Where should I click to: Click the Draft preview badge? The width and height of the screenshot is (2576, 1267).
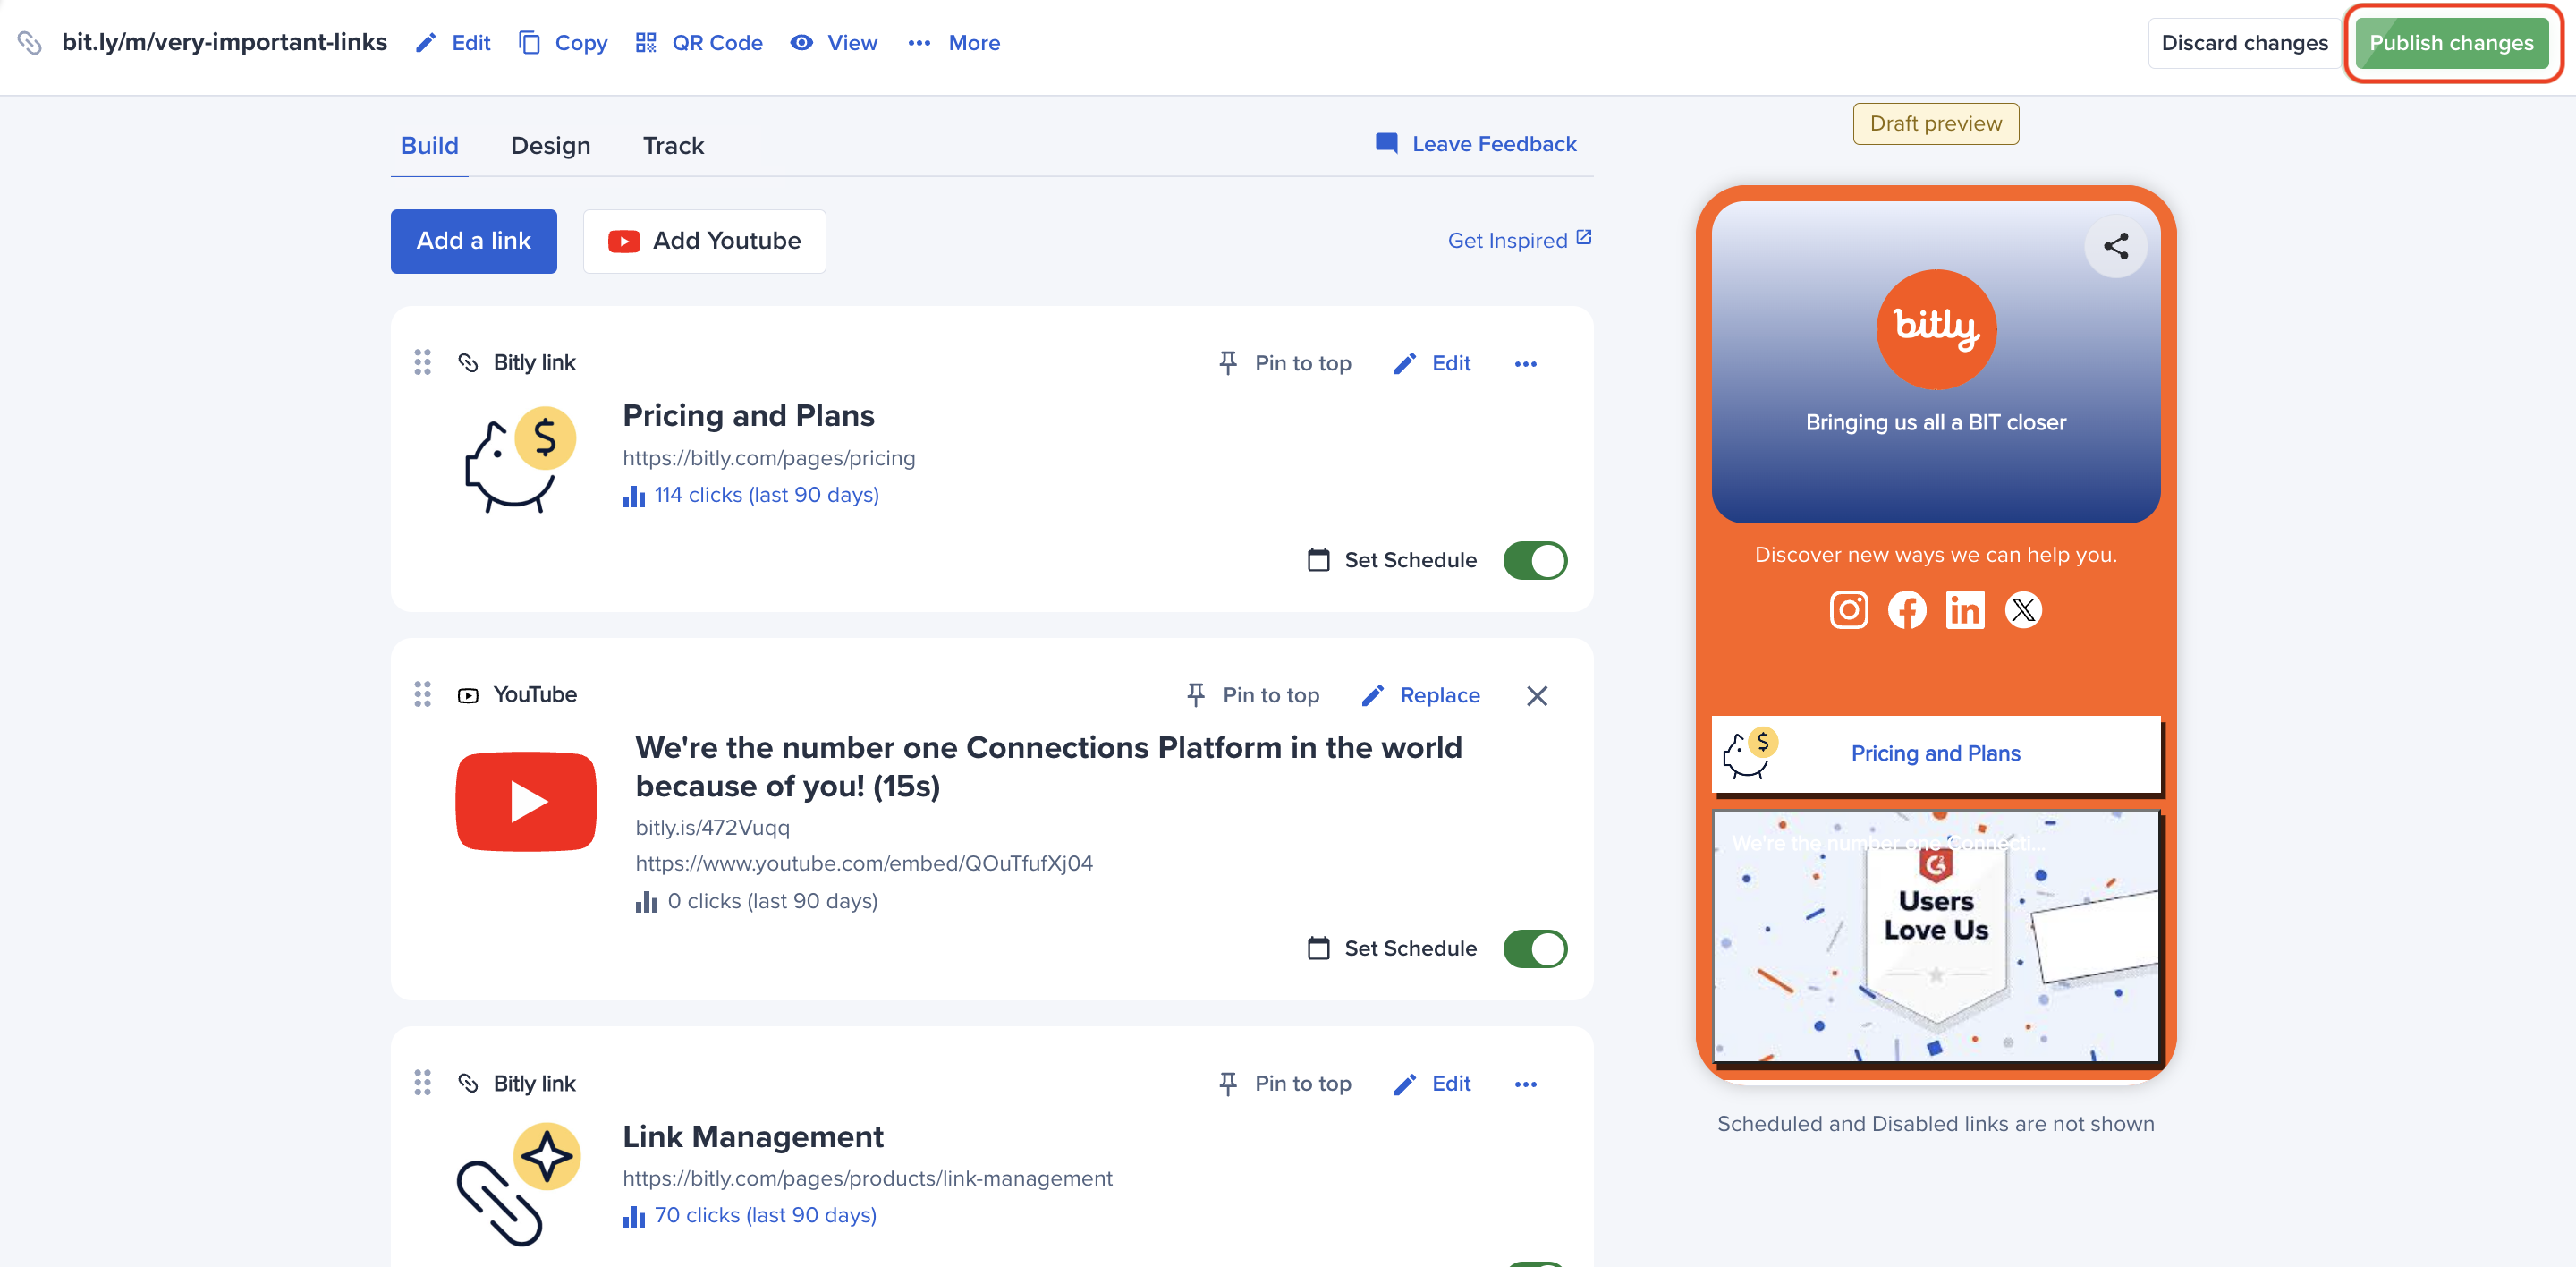(1936, 124)
